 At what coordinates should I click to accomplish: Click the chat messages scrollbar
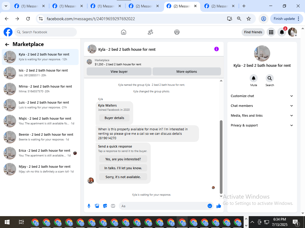[x=221, y=157]
